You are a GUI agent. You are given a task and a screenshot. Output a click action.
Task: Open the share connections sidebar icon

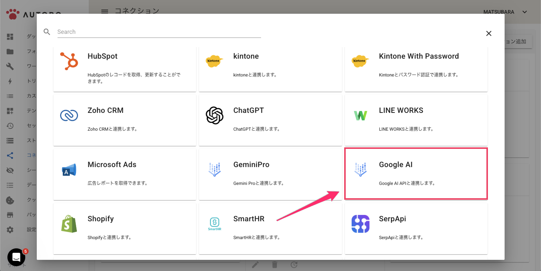pos(10,156)
